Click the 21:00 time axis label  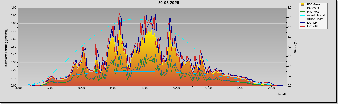coord(271,88)
